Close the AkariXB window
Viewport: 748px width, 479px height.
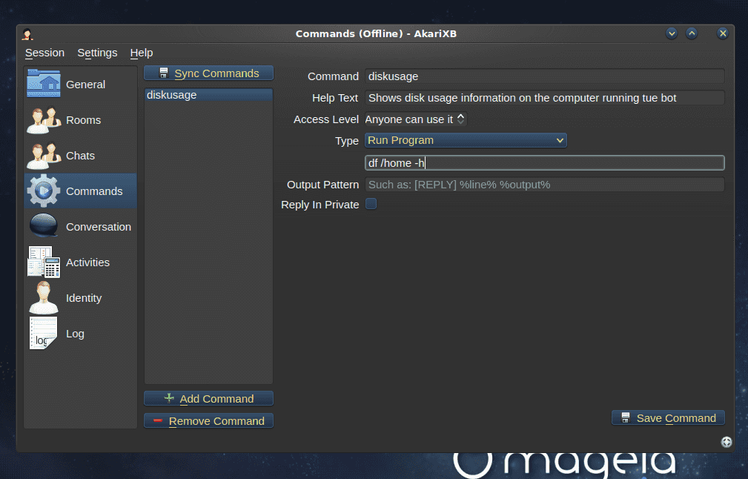pyautogui.click(x=723, y=33)
